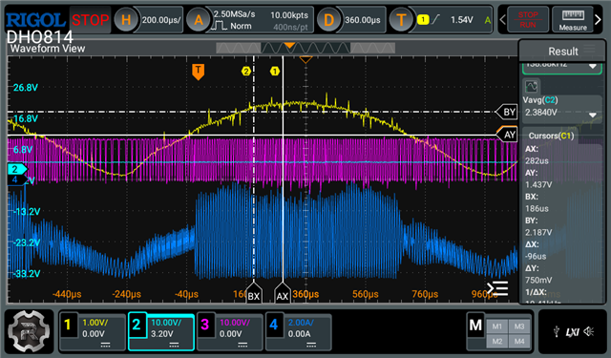611x358 pixels.
Task: Toggle channel 1 via yellow number
Action: pos(68,324)
